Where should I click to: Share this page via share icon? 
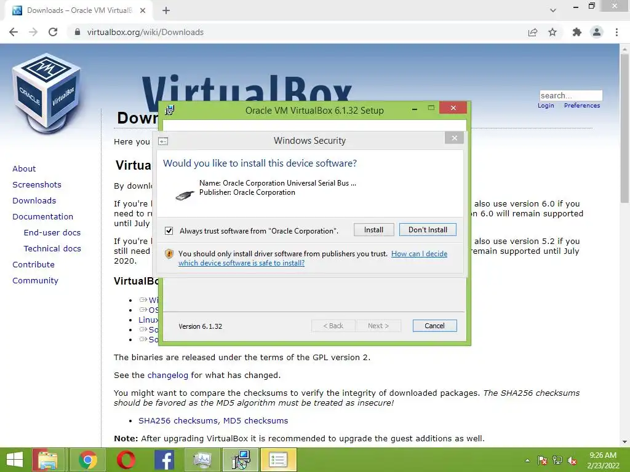[533, 32]
